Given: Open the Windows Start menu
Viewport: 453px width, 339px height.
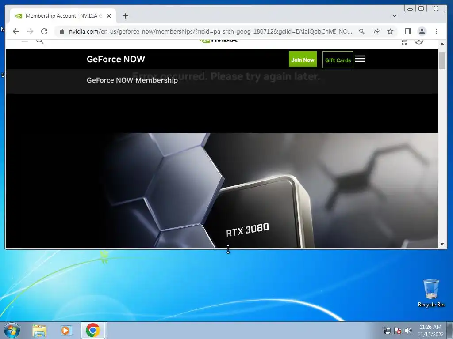Looking at the screenshot, I should tap(12, 330).
